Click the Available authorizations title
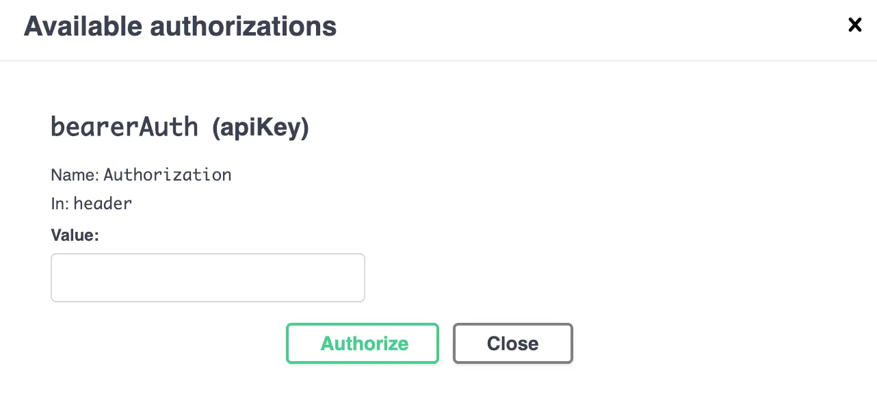The height and width of the screenshot is (409, 877). 180,26
